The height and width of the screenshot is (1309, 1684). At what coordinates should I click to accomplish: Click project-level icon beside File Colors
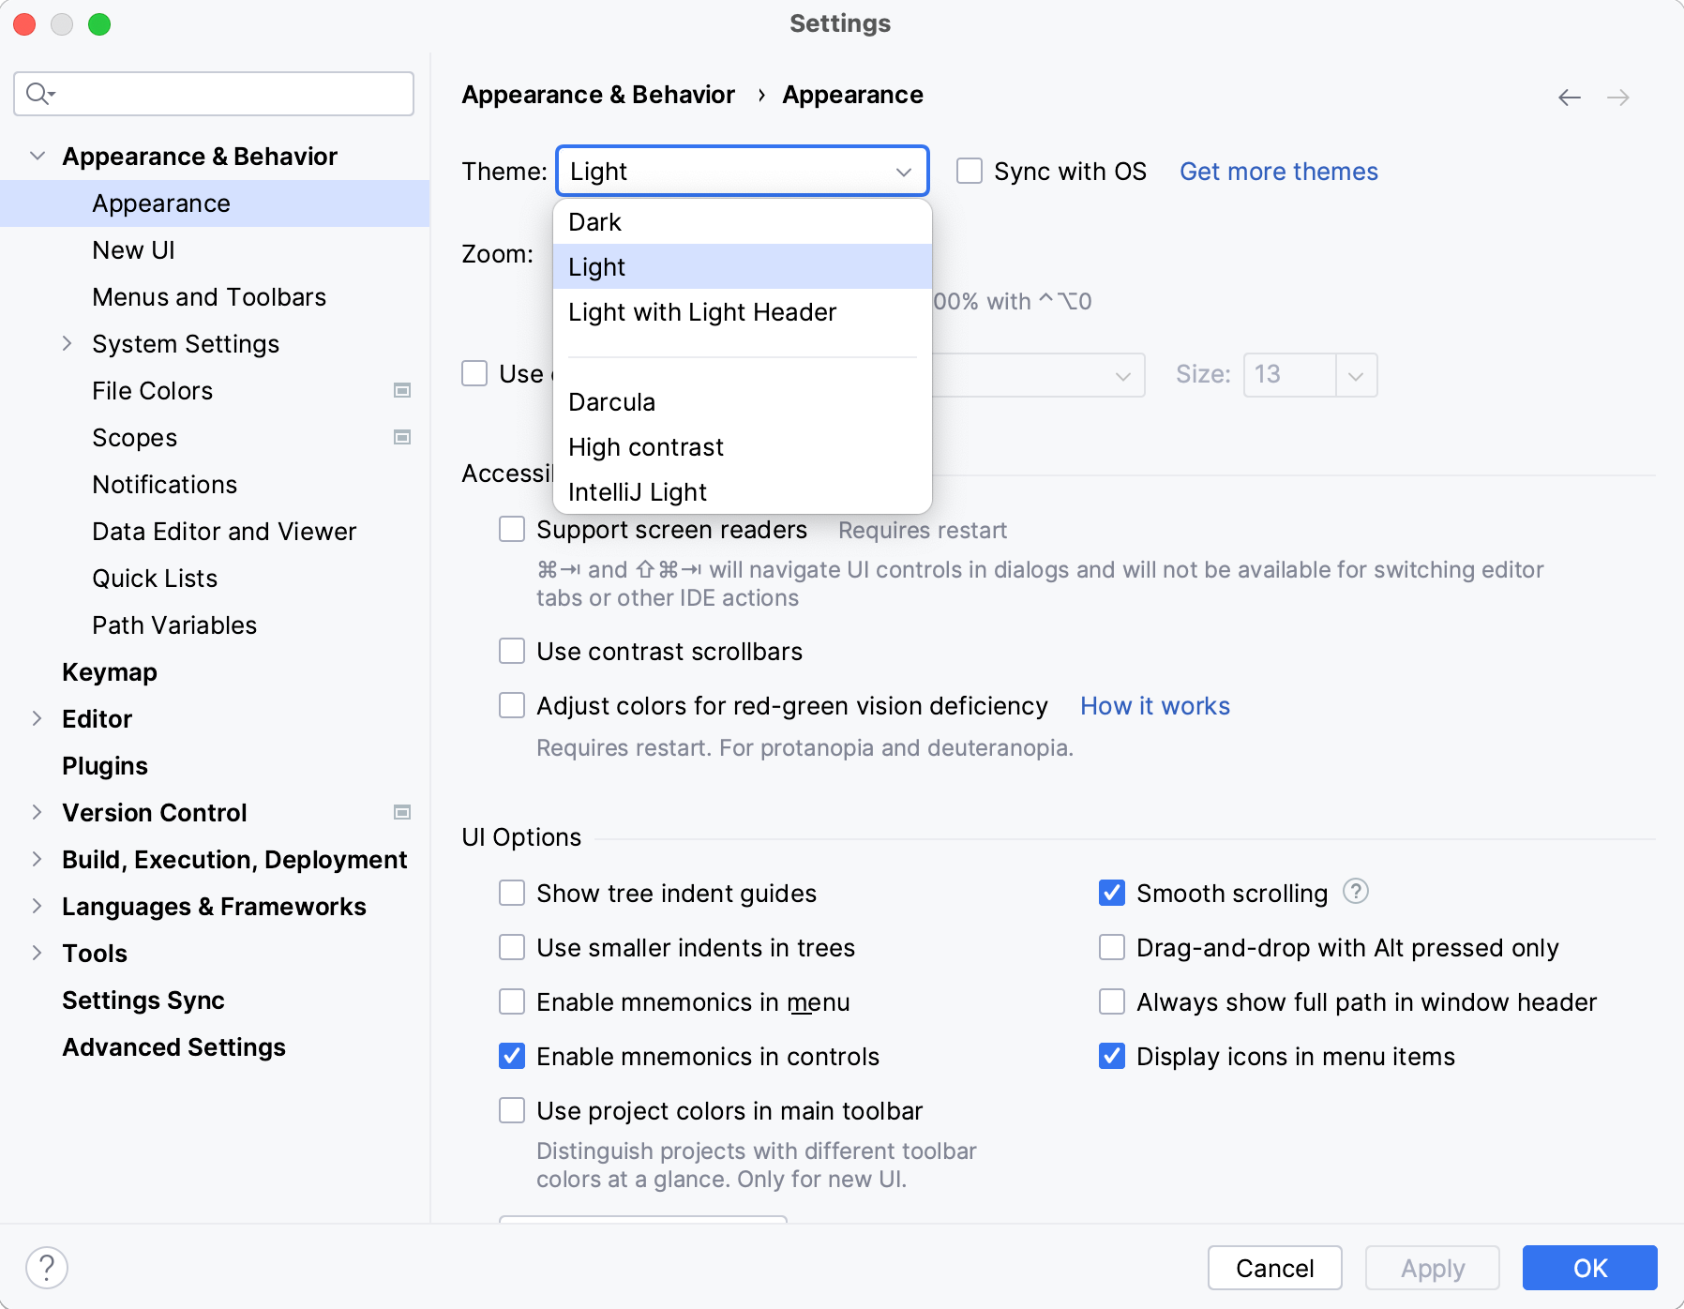click(x=402, y=390)
